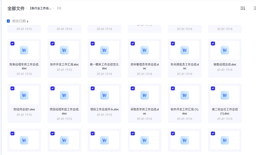The height and width of the screenshot is (155, 256).
Task: Select the file name 资料管理员年终总结.doc
Action: pyautogui.click(x=145, y=66)
